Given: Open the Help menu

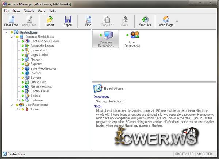Looking at the screenshot, I should coord(52,11).
